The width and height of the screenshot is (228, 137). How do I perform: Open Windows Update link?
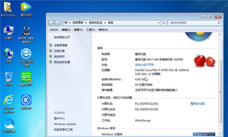[x=65, y=124]
